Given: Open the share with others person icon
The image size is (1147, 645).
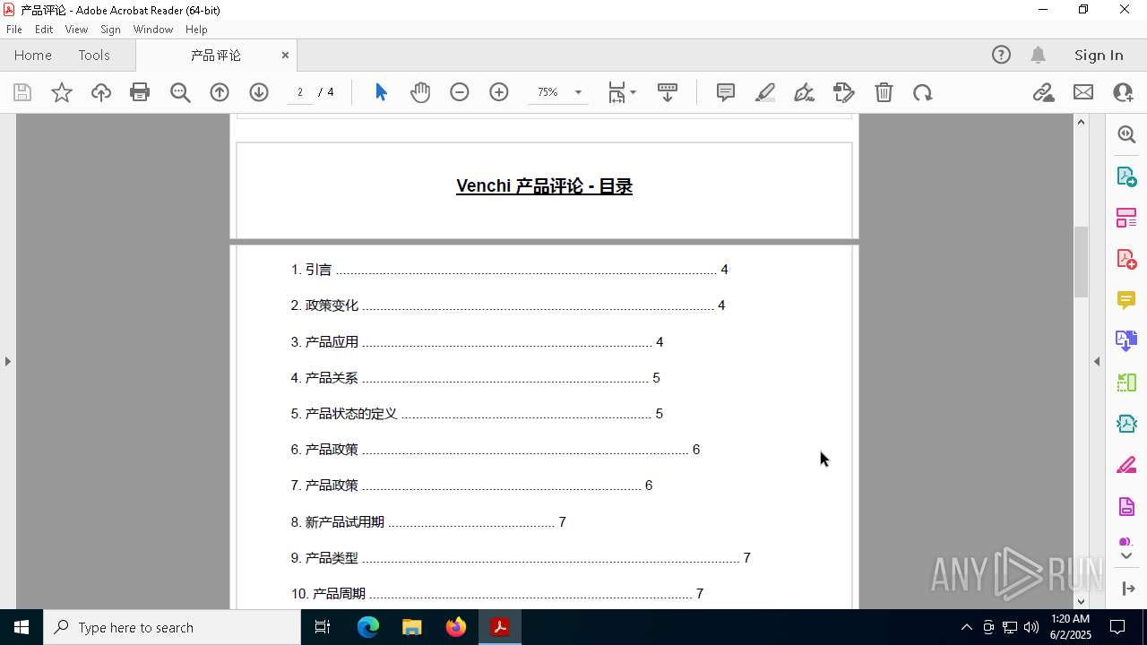Looking at the screenshot, I should tap(1123, 92).
